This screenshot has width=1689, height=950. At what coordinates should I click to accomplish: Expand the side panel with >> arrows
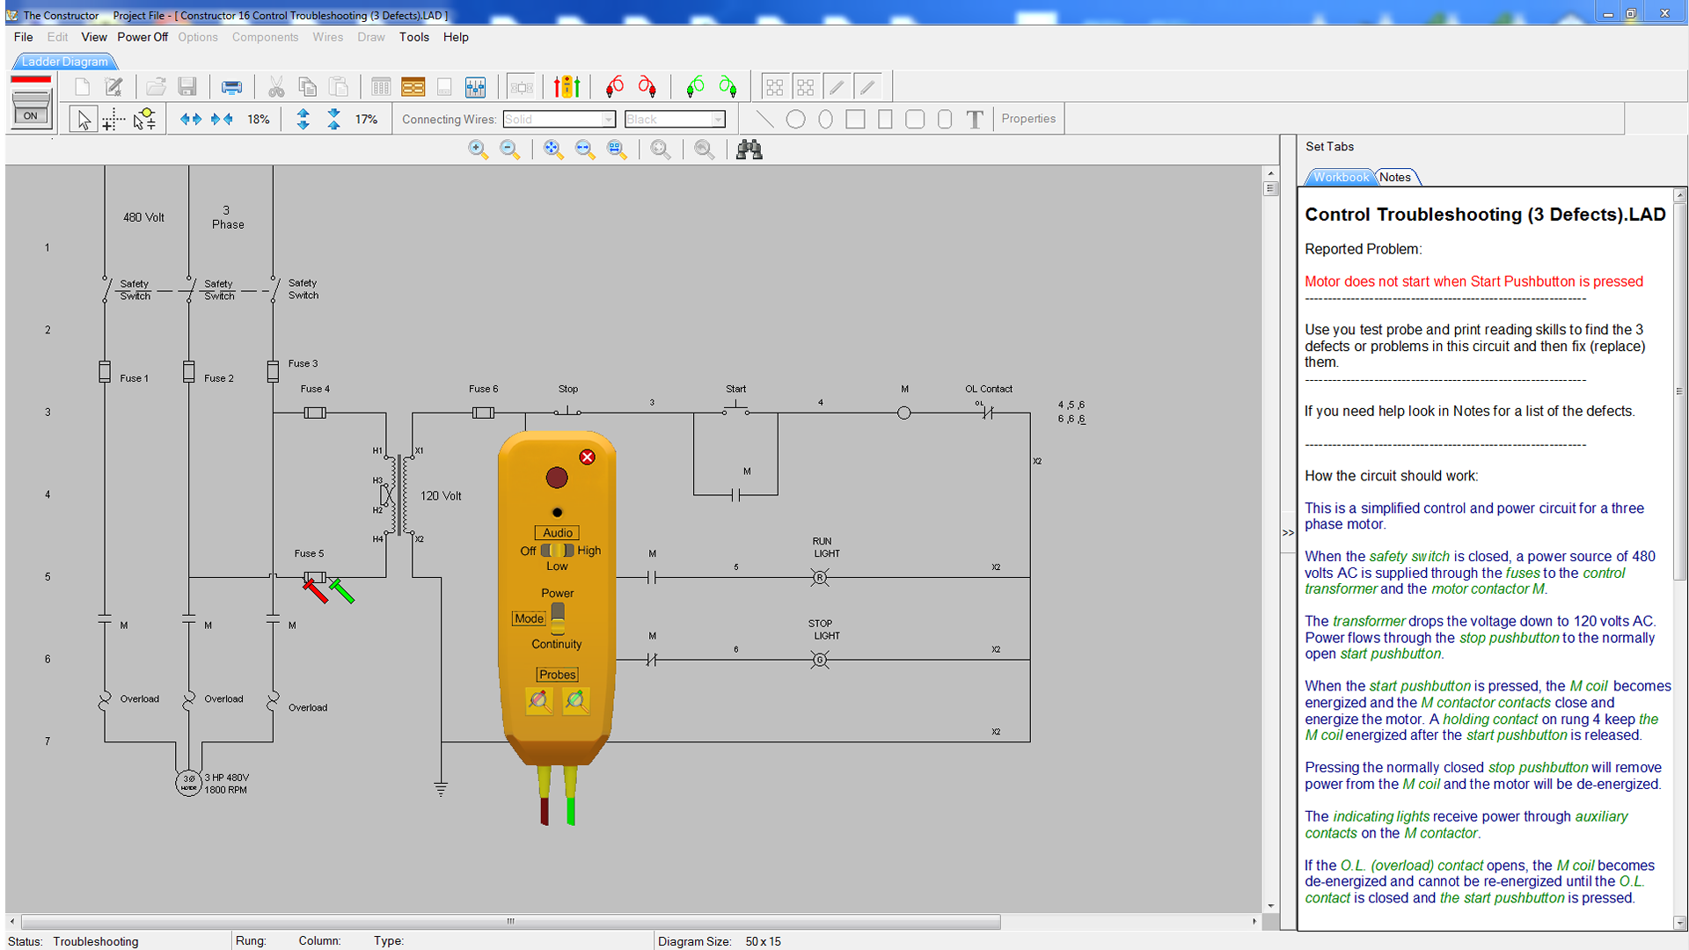click(1288, 533)
